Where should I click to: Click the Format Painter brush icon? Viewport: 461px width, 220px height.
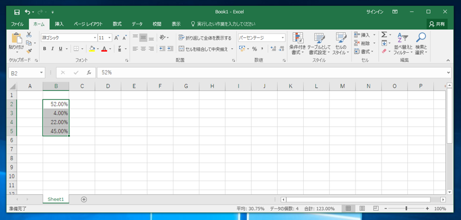point(29,51)
